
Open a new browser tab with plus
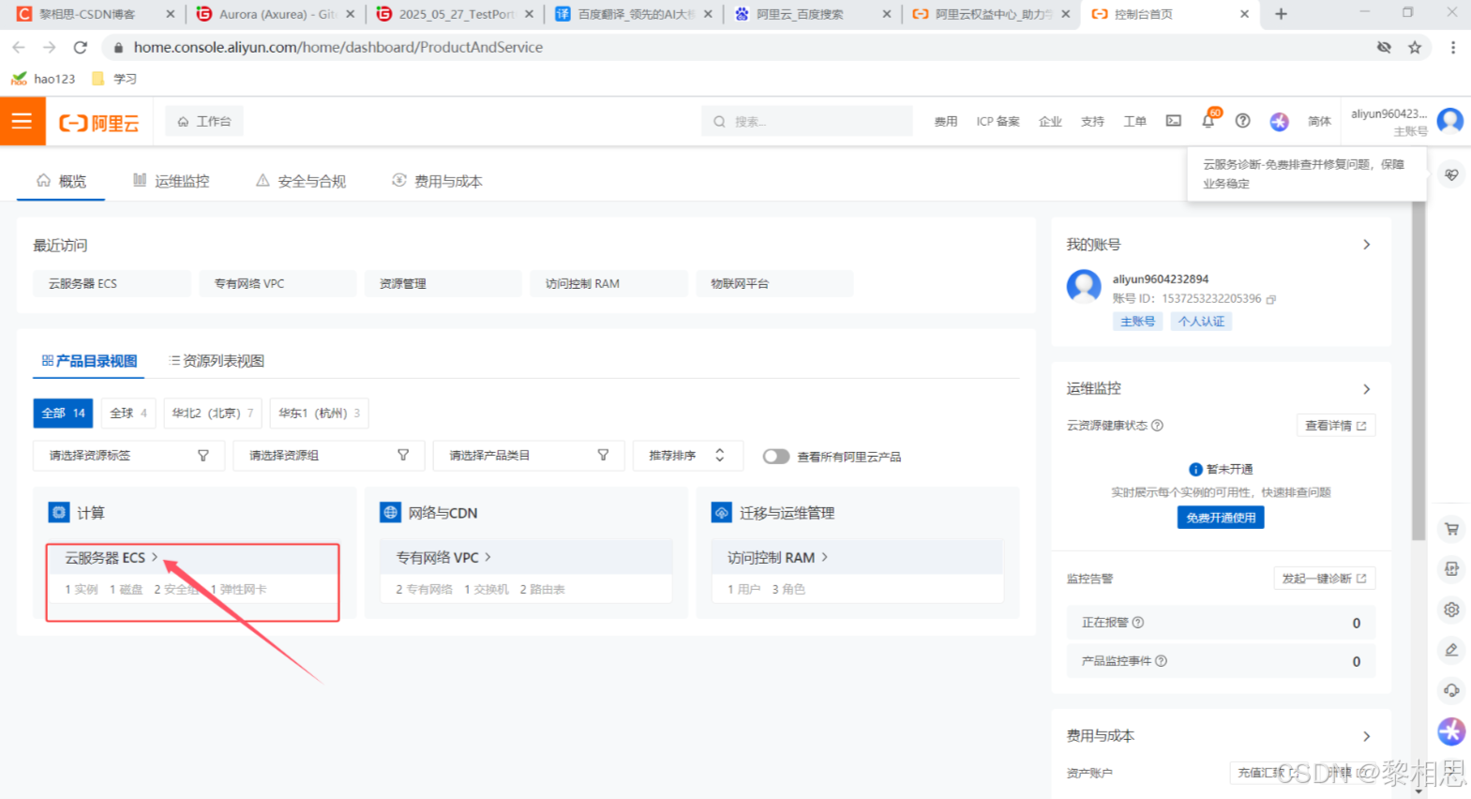click(1281, 14)
